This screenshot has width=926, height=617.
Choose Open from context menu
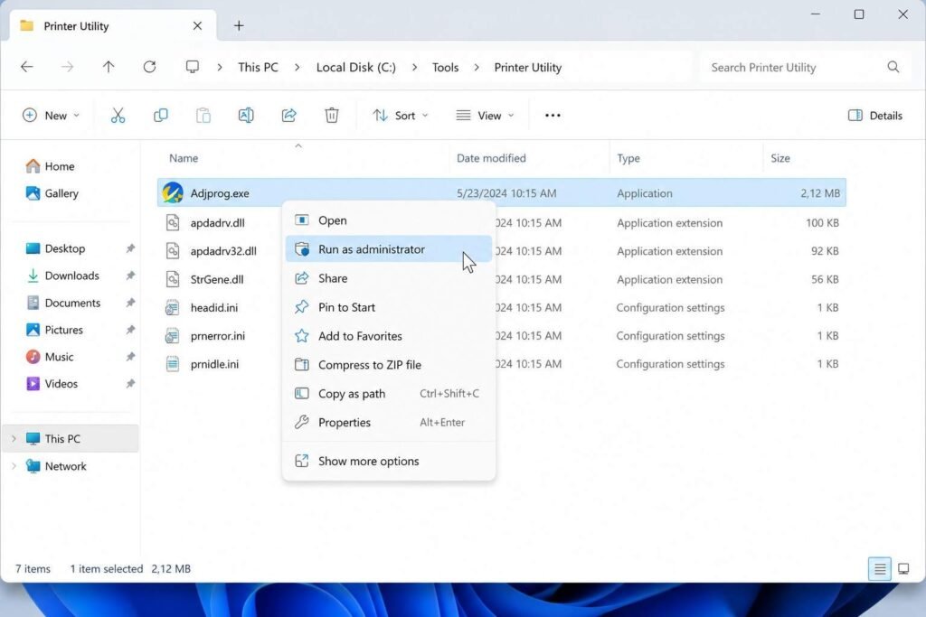[x=389, y=220]
